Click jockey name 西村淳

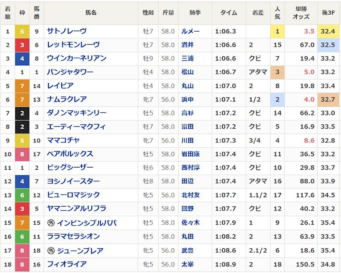190,168
